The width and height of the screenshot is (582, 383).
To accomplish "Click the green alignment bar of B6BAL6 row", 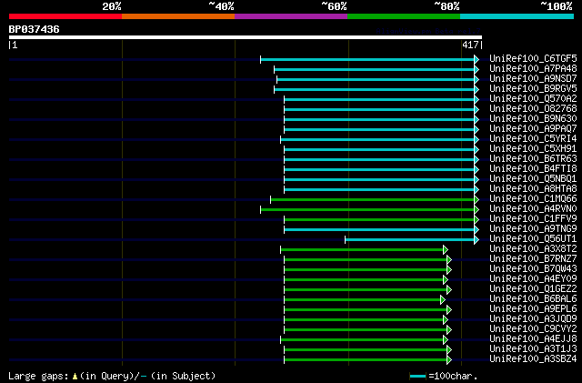I will 362,300.
